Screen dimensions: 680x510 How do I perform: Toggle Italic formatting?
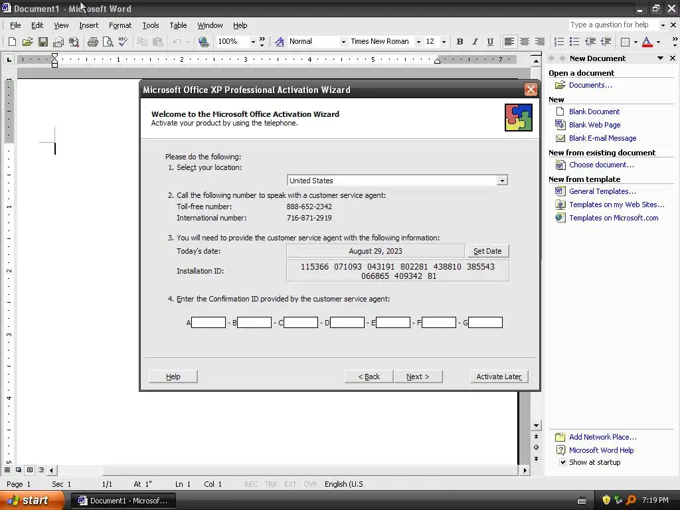[475, 42]
